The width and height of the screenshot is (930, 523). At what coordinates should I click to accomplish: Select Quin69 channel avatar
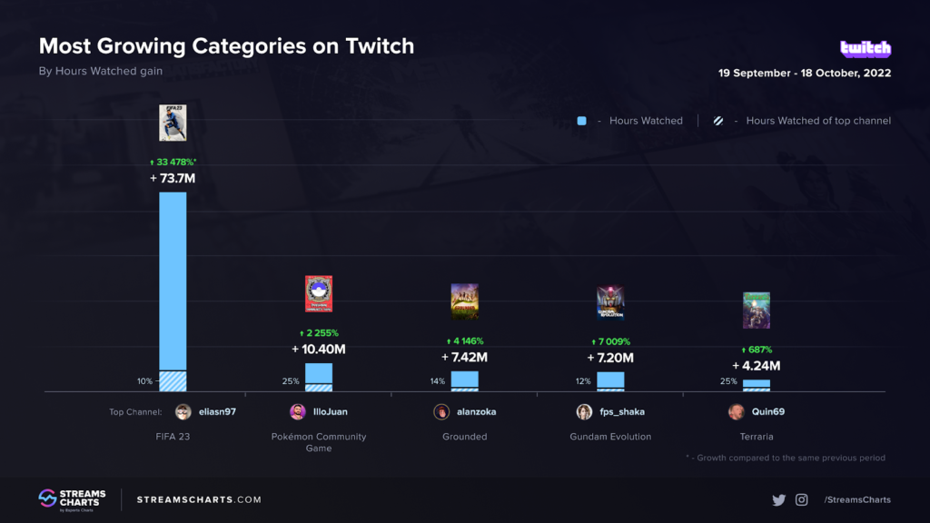[736, 411]
